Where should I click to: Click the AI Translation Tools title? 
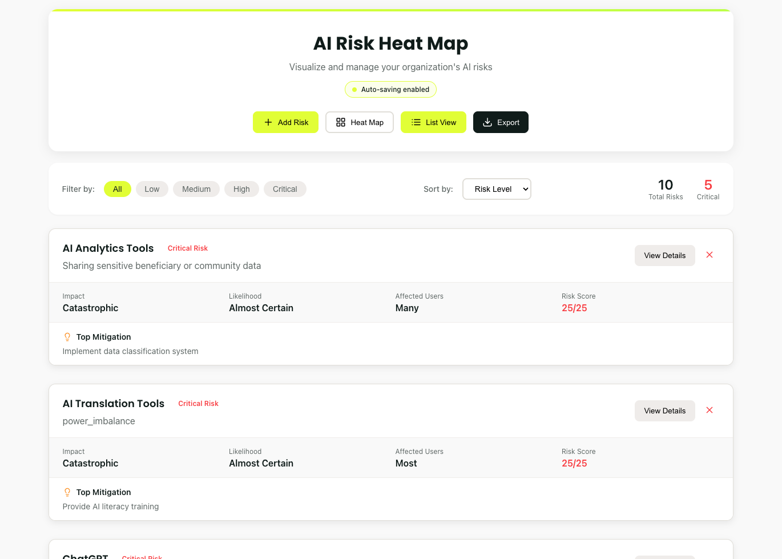point(114,404)
